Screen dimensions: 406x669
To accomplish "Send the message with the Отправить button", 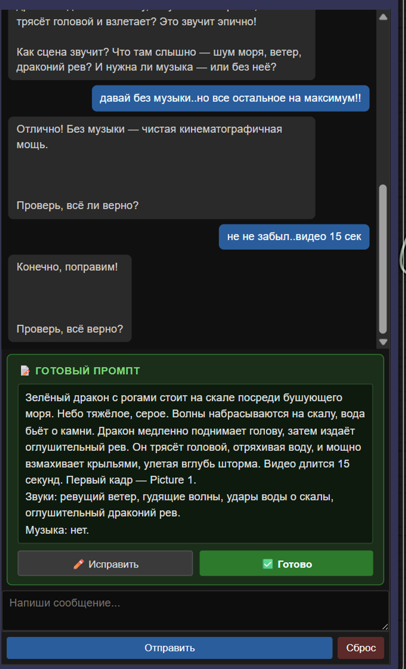I will (170, 648).
